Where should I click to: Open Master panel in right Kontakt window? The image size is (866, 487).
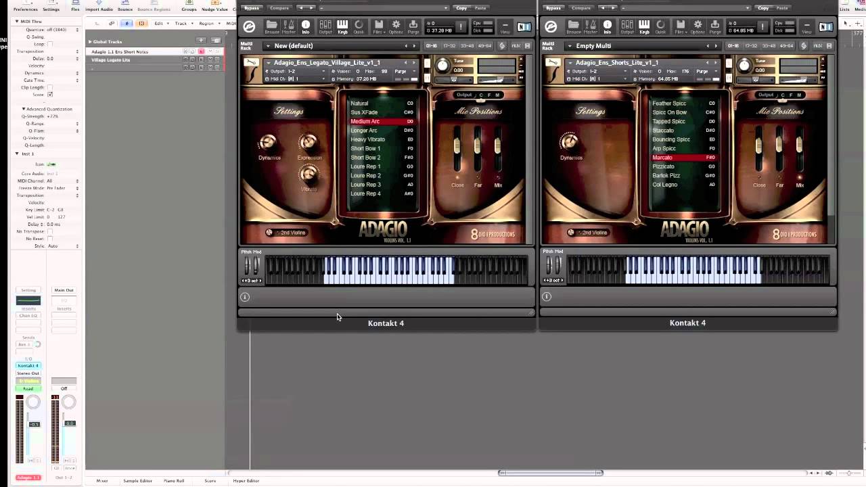point(591,26)
